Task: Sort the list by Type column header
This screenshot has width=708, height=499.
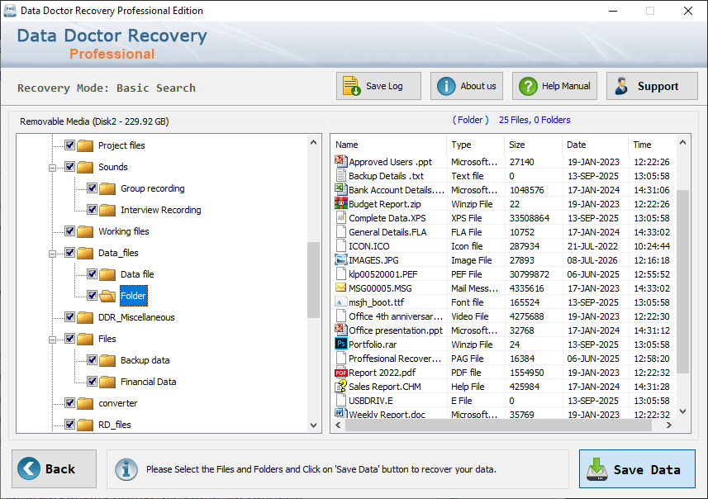Action: 476,145
